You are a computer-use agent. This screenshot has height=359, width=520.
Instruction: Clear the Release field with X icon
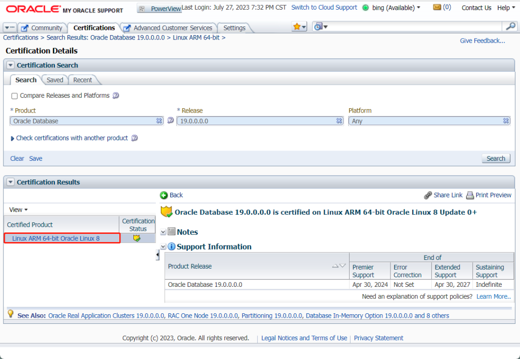coord(339,121)
